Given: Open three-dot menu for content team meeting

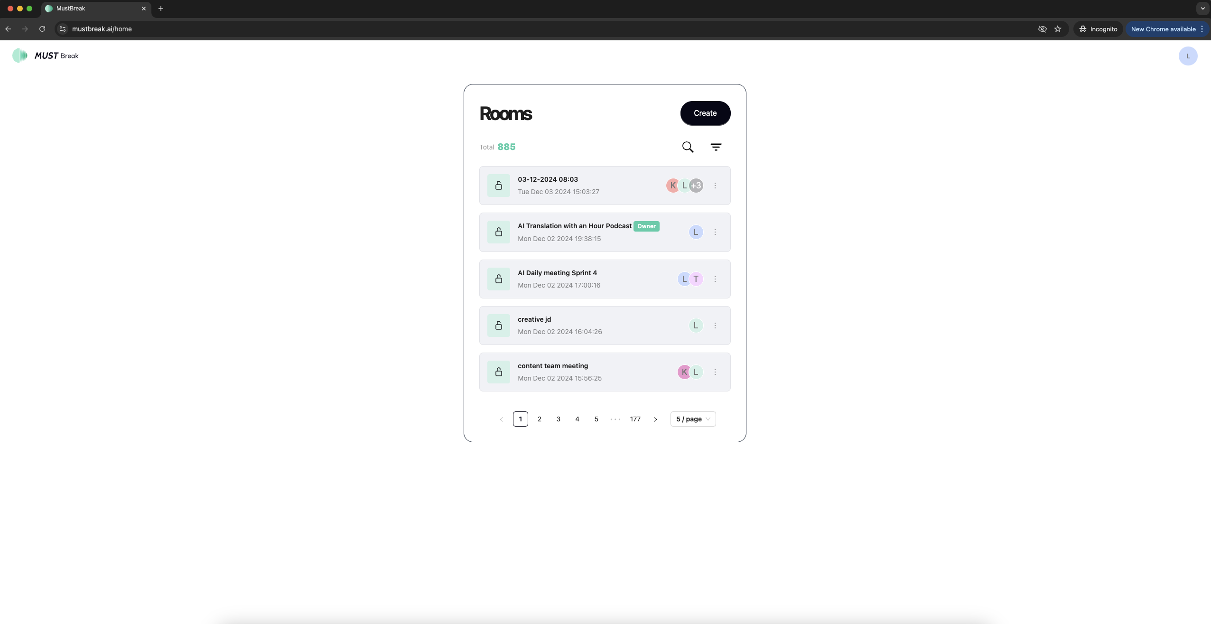Looking at the screenshot, I should (x=715, y=372).
